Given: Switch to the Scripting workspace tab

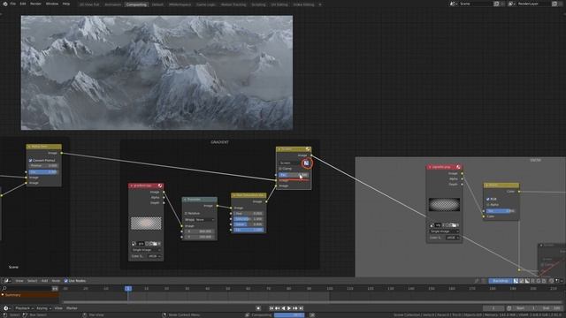Looking at the screenshot, I should (258, 4).
